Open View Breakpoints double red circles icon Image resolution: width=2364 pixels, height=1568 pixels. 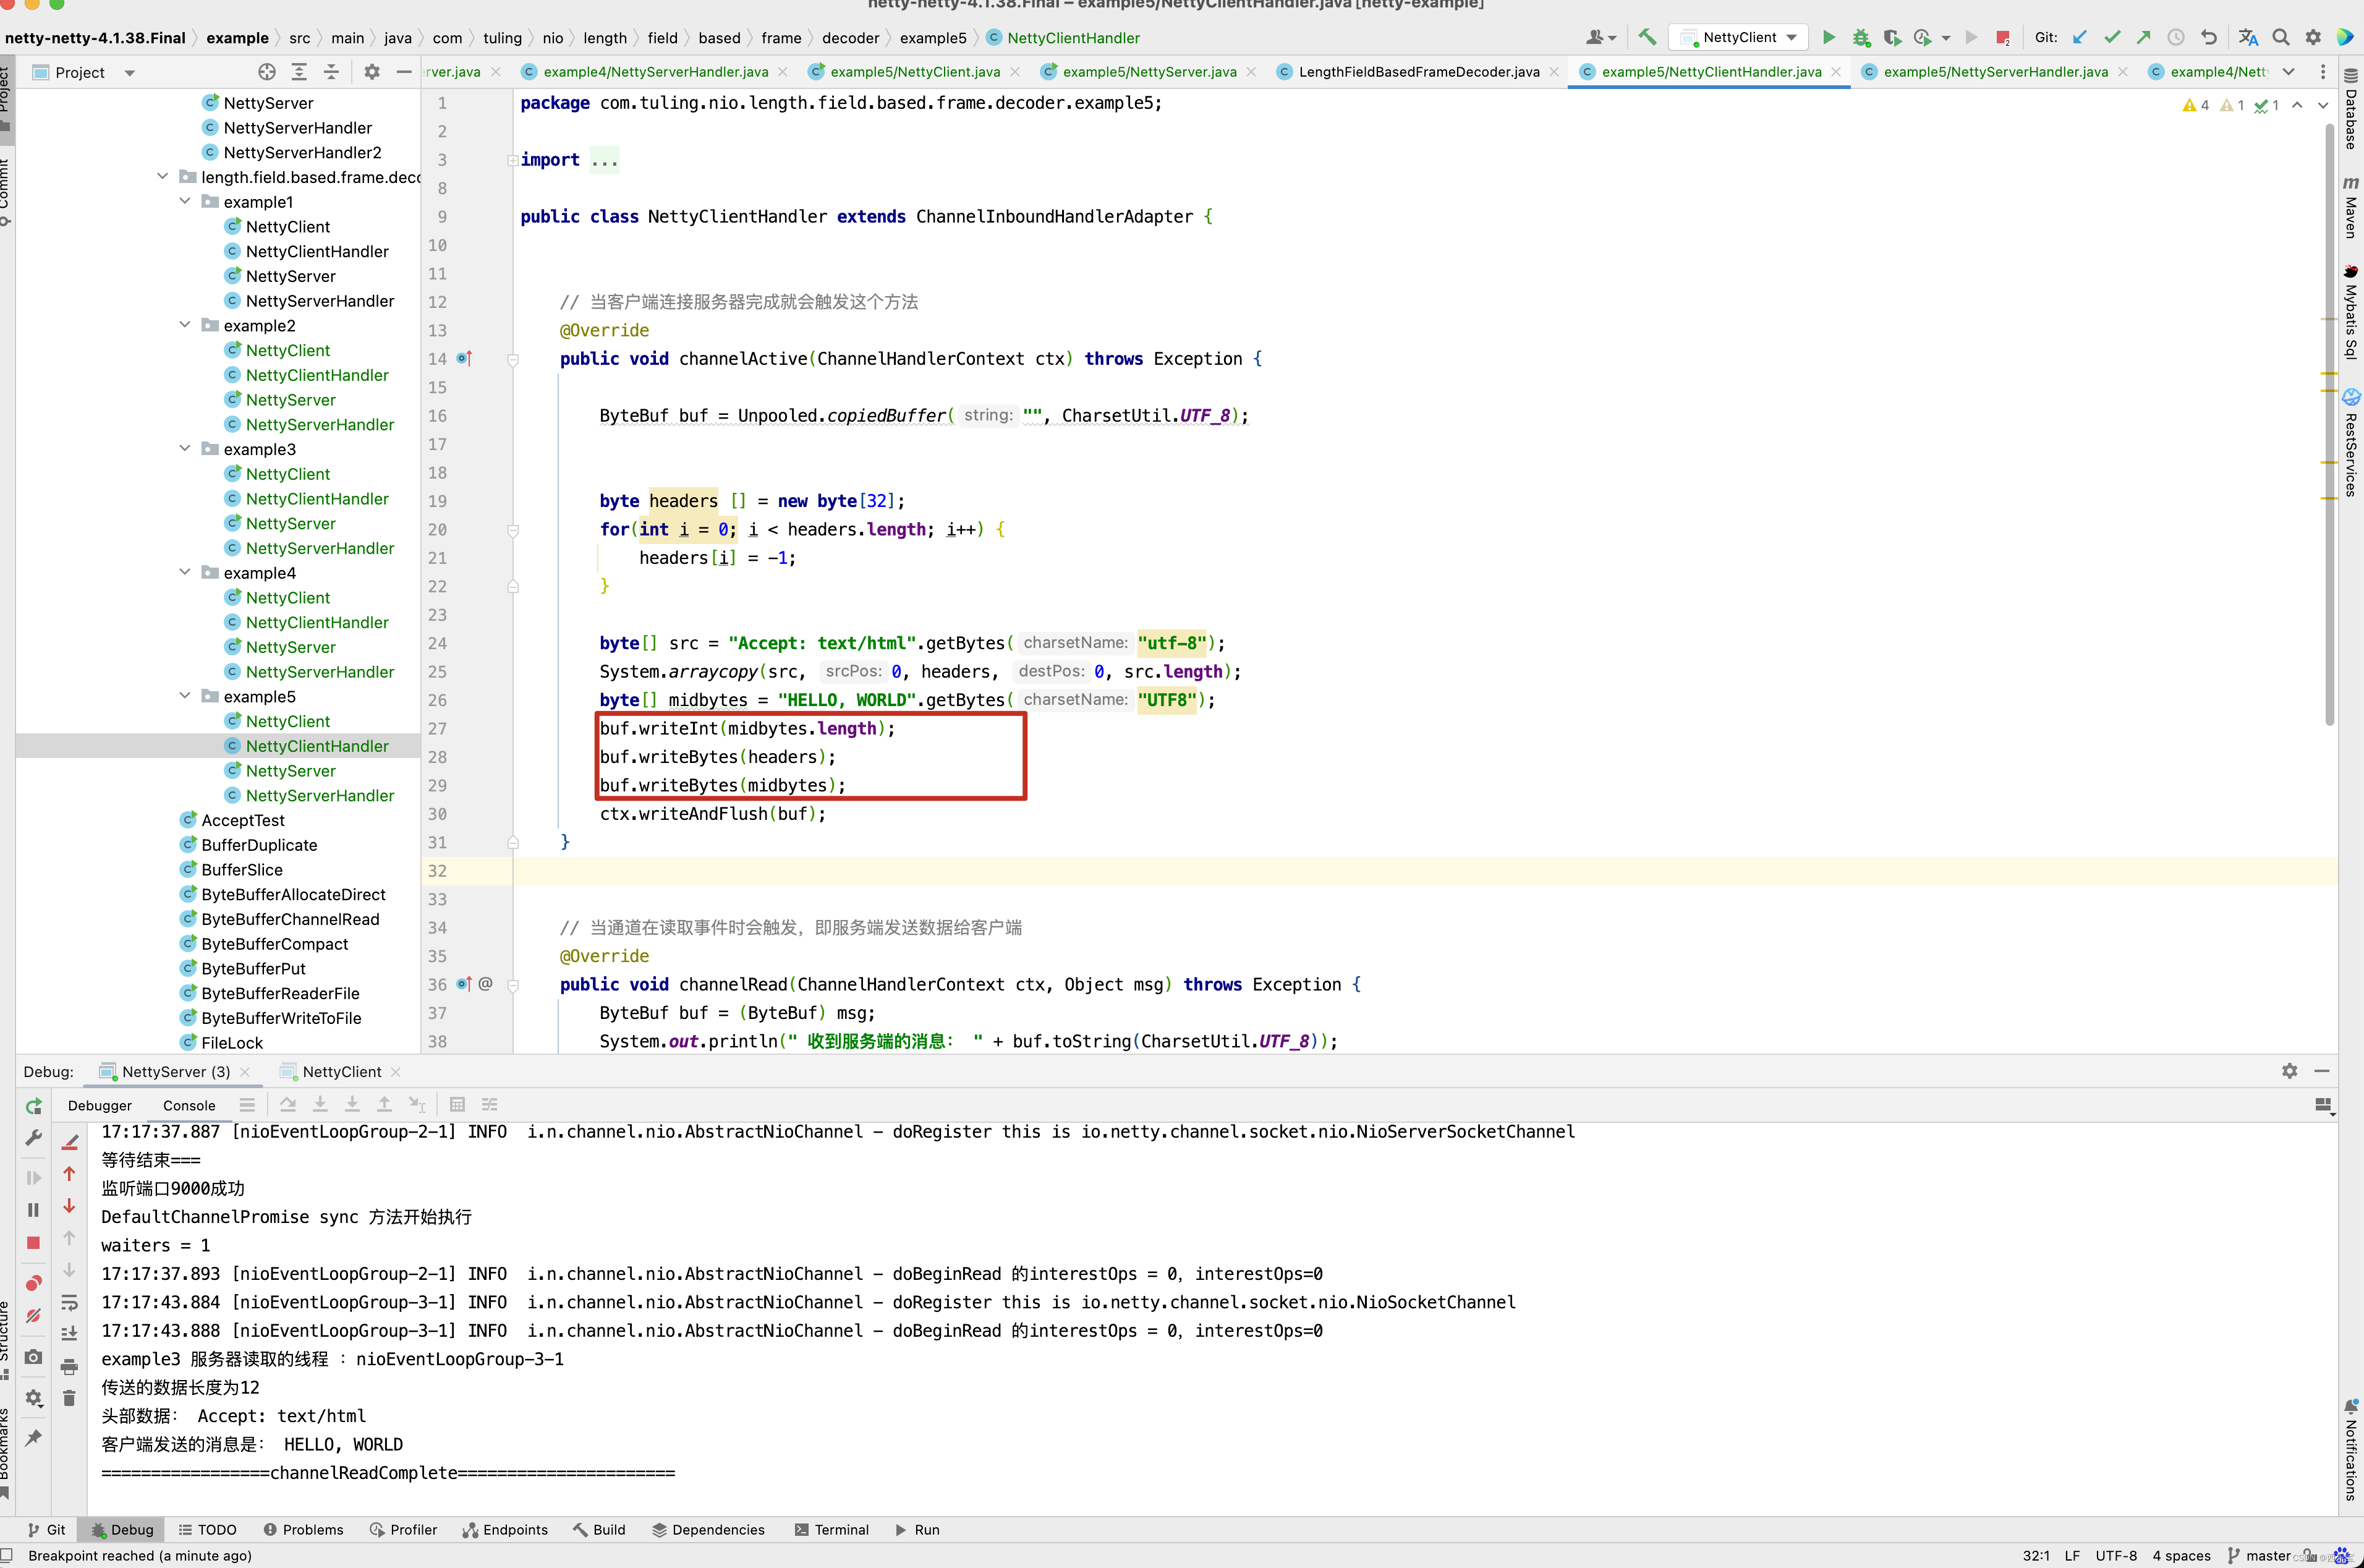tap(33, 1283)
